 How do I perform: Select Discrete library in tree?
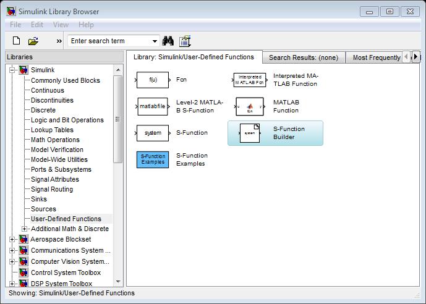43,110
